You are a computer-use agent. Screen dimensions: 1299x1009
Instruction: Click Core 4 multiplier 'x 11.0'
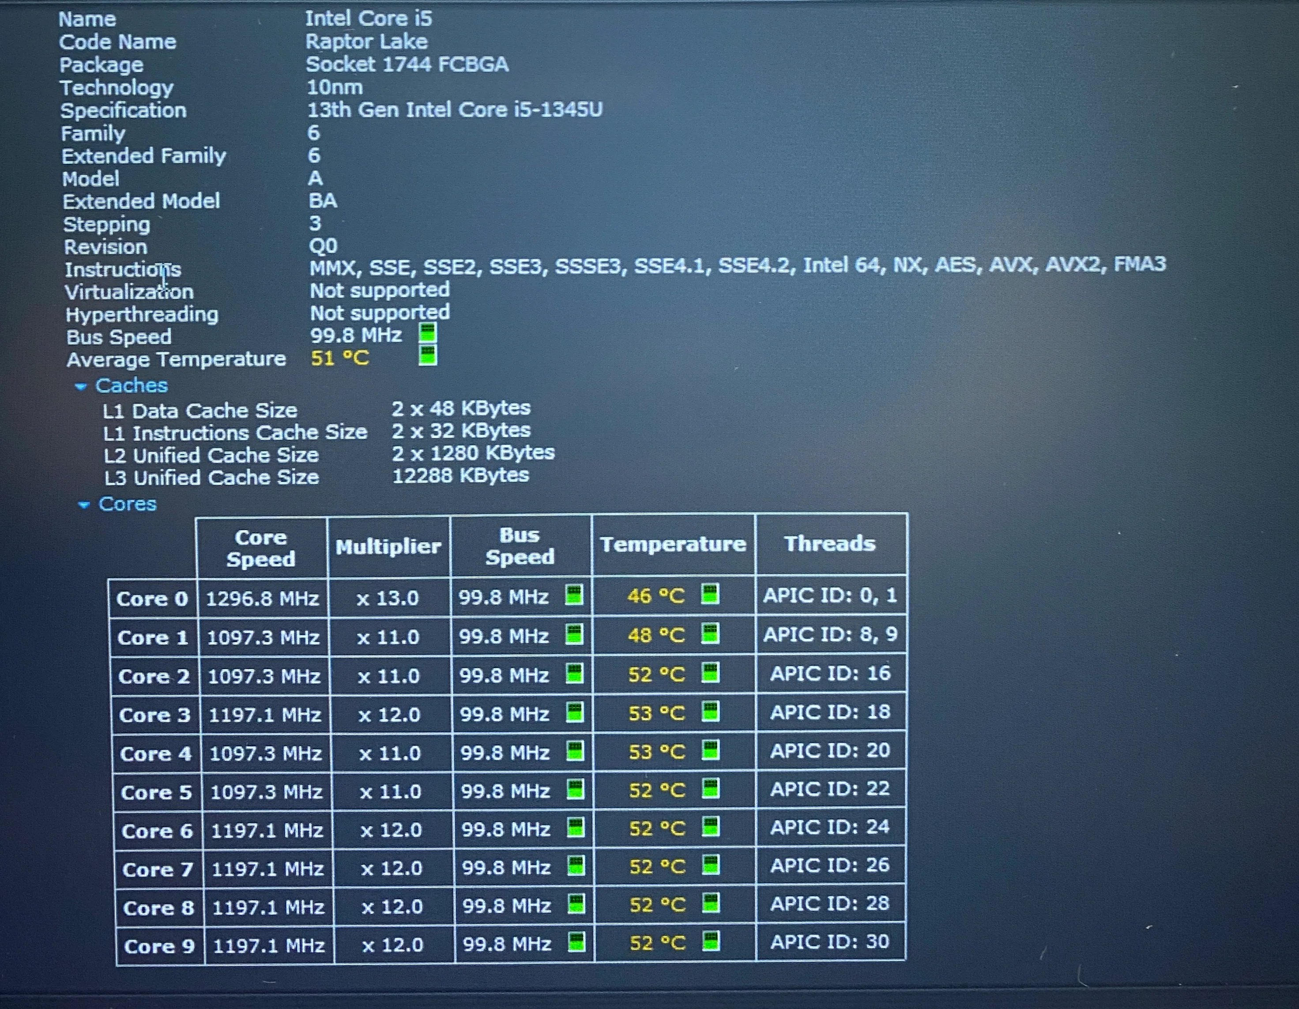390,753
